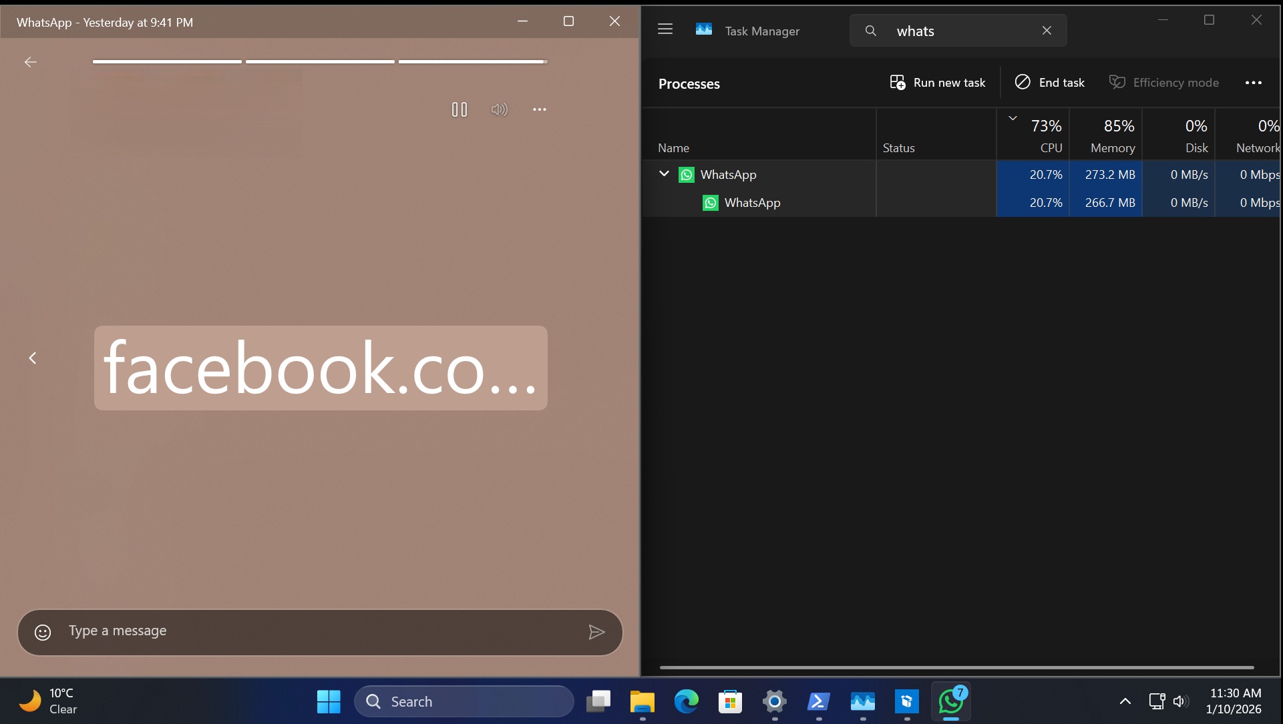Collapse the WhatsApp process group
This screenshot has height=724, width=1283.
point(664,174)
